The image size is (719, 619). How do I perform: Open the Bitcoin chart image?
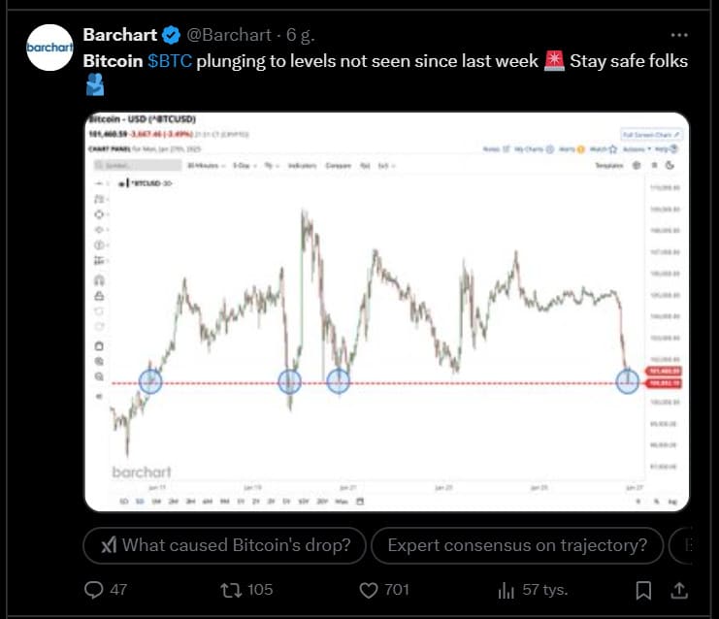click(386, 311)
